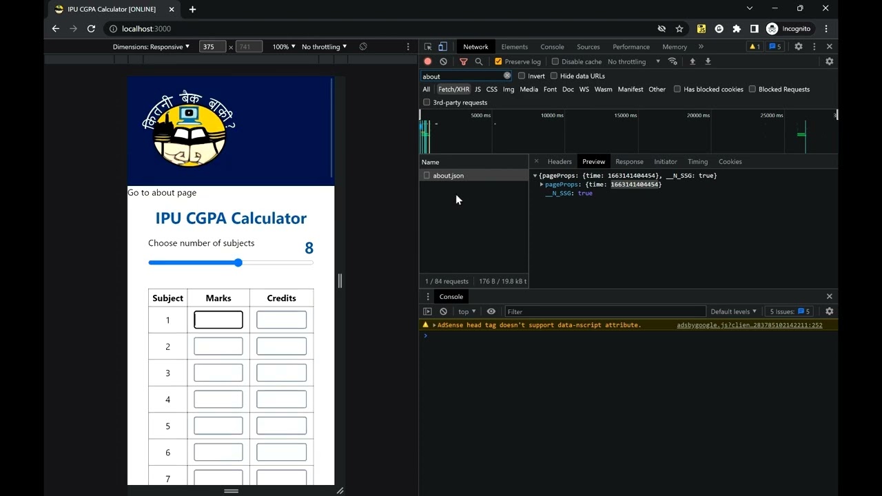Show more DevTools tabs chevron

701,47
